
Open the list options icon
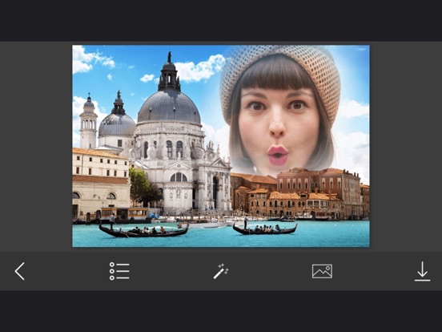tap(119, 271)
